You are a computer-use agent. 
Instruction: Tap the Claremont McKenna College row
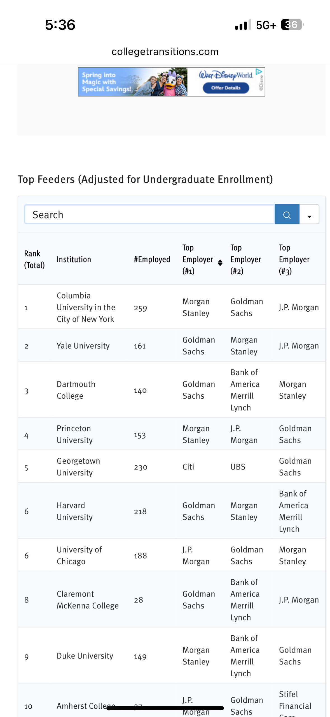87,600
